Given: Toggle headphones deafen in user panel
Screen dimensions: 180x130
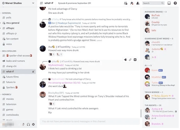Looking at the screenshot, I should (28, 124).
